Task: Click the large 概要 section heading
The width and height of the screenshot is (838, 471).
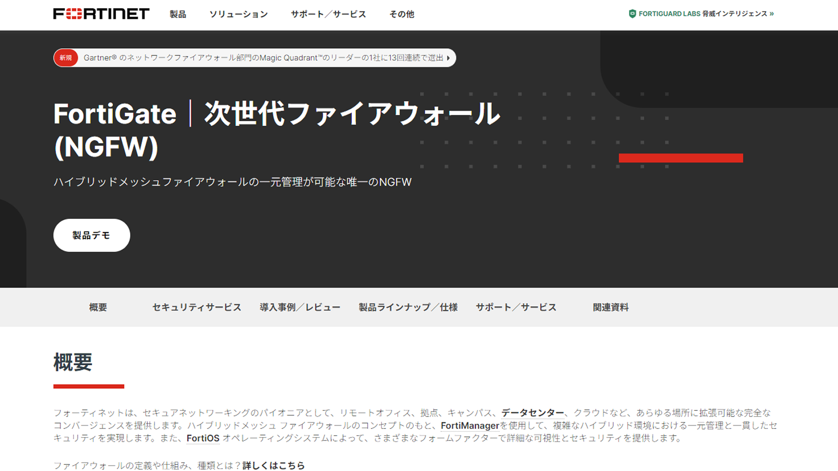Action: [x=73, y=362]
